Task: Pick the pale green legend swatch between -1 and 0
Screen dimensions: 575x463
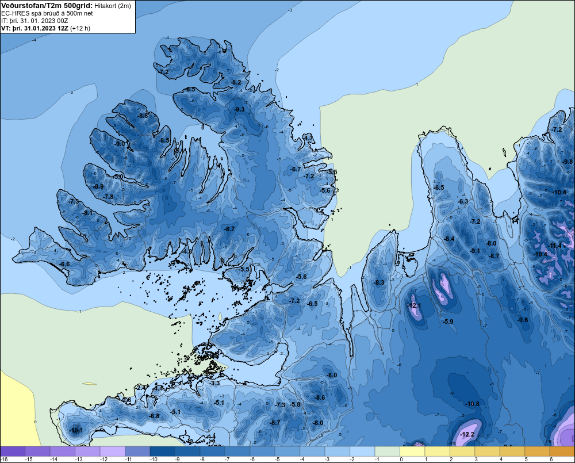Action: (x=387, y=451)
